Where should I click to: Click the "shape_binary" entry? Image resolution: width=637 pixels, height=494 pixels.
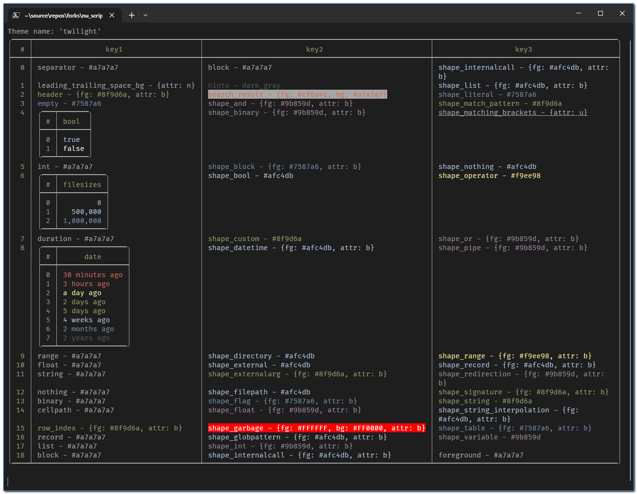click(287, 112)
